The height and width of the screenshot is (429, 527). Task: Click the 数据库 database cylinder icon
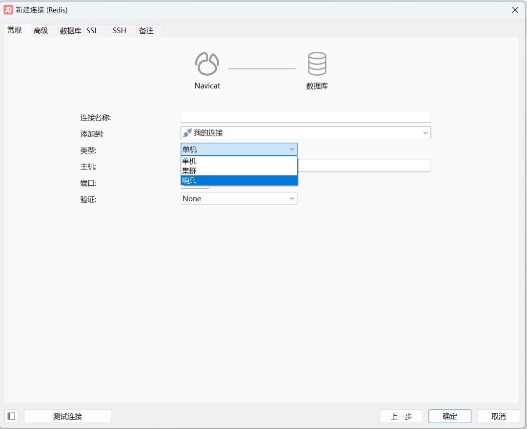click(x=317, y=64)
